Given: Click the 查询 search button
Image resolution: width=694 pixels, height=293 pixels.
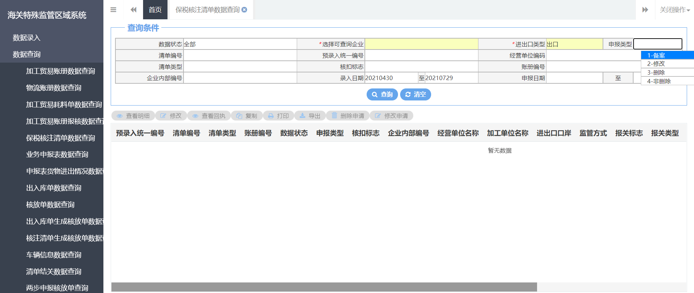Looking at the screenshot, I should [x=382, y=94].
